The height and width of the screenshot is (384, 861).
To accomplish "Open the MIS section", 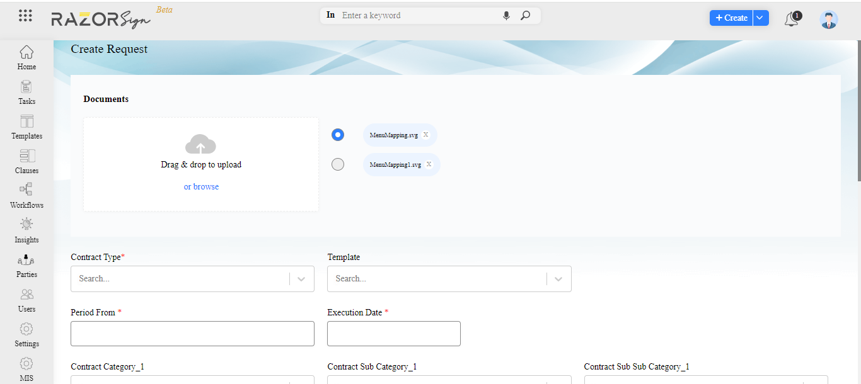I will [x=26, y=368].
